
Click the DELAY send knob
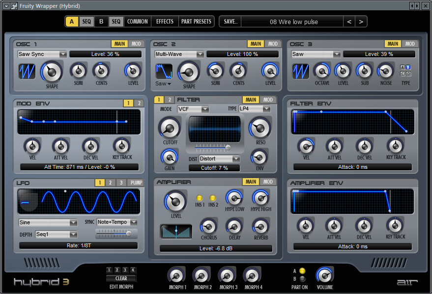click(x=234, y=227)
